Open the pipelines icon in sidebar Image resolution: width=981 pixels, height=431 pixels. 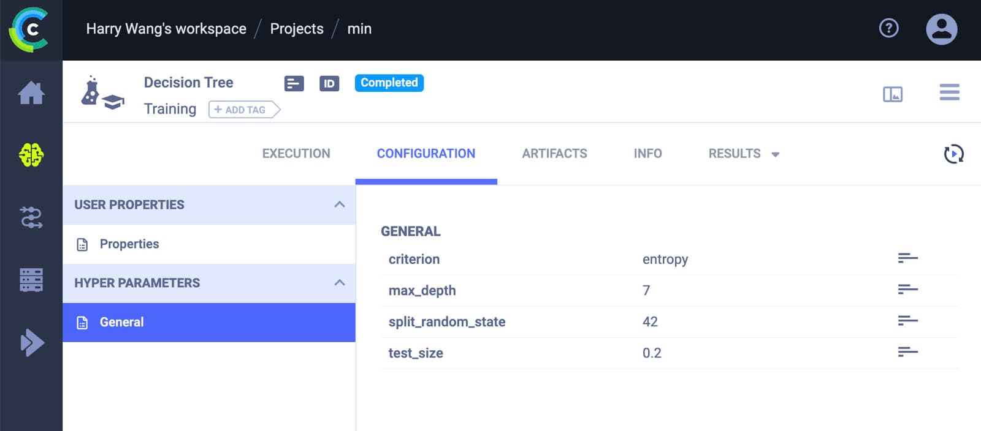(x=31, y=217)
